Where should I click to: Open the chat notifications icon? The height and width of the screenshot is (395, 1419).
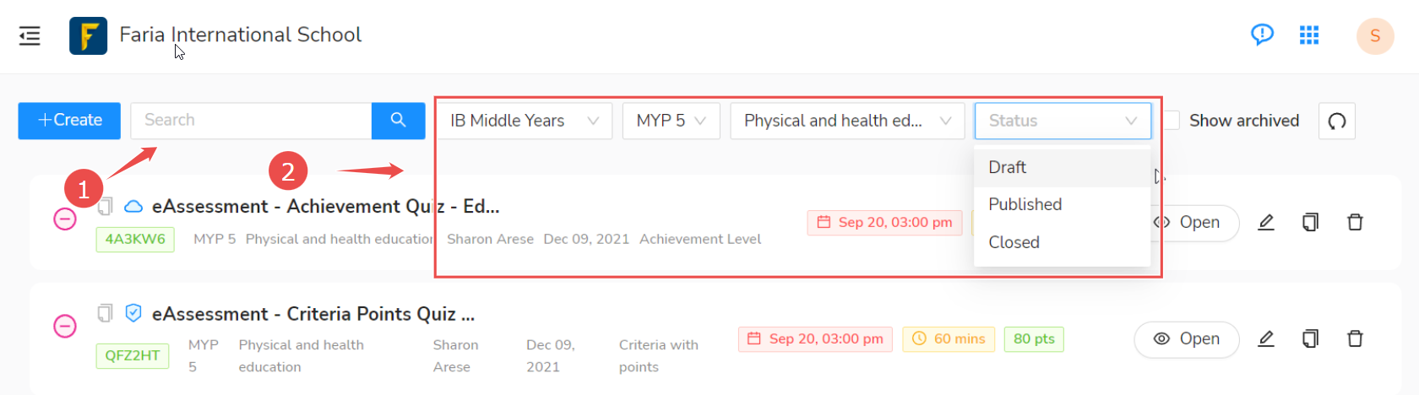[1262, 35]
